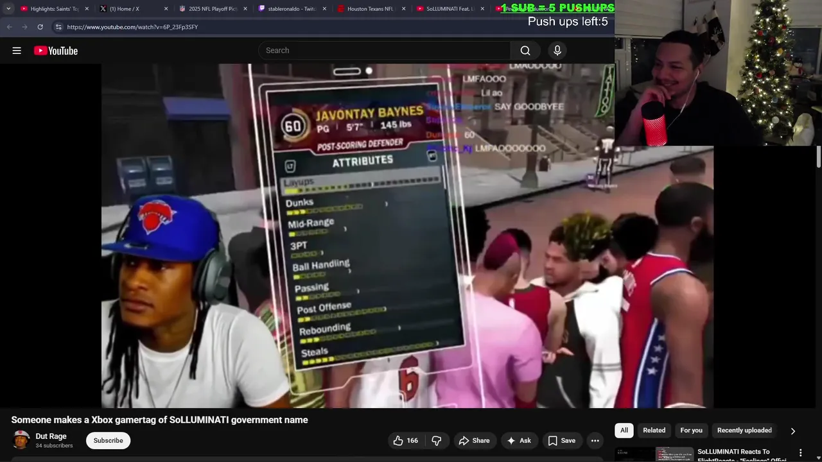Subscribe to Dut Rage channel
The image size is (822, 462).
[x=108, y=440]
